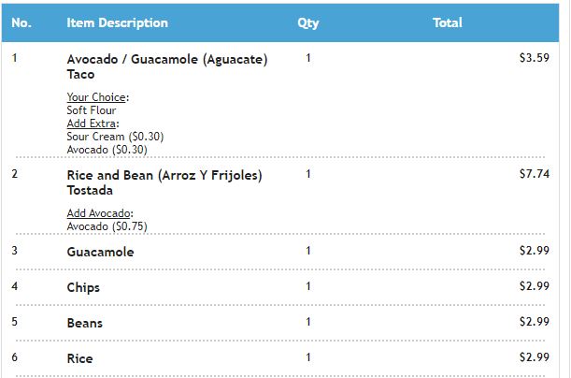This screenshot has width=571, height=378.
Task: Select the Beans item row
Action: tap(280, 323)
